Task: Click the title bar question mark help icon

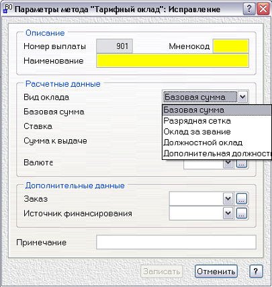Action: coord(249,9)
